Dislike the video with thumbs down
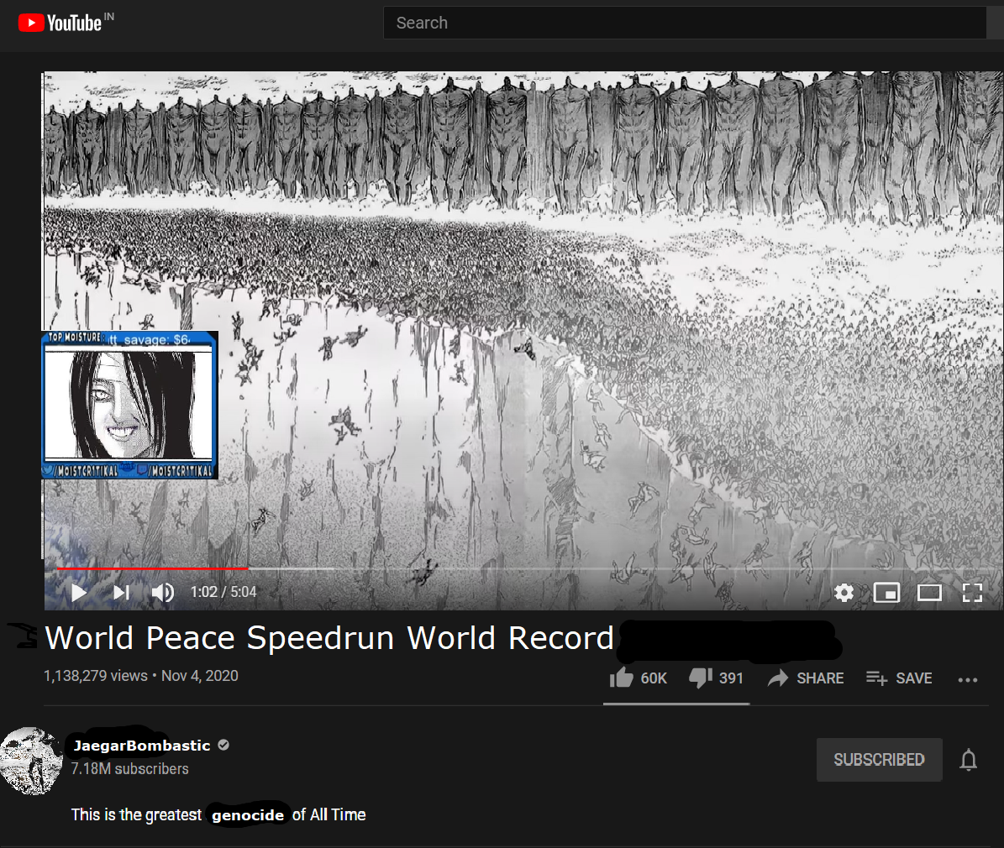Image resolution: width=1004 pixels, height=848 pixels. pos(716,678)
